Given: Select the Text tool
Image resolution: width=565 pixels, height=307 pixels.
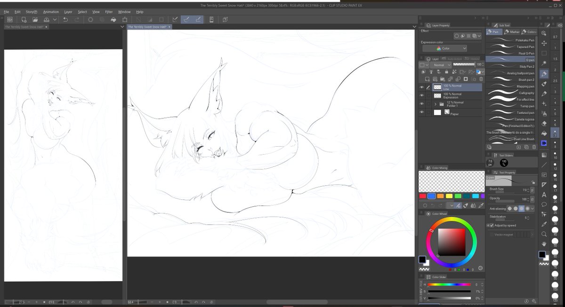Looking at the screenshot, I should pos(544,194).
